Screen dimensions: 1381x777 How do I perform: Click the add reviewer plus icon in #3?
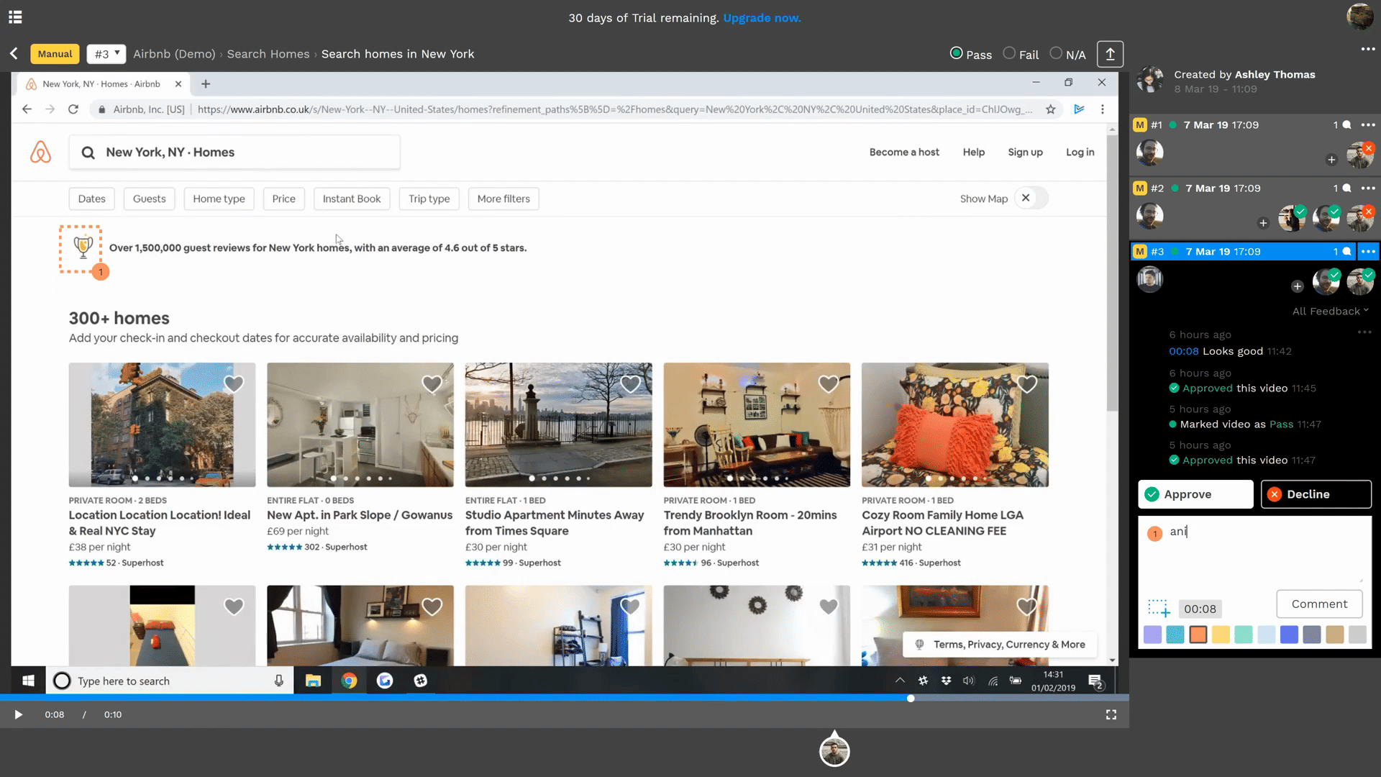click(x=1297, y=286)
